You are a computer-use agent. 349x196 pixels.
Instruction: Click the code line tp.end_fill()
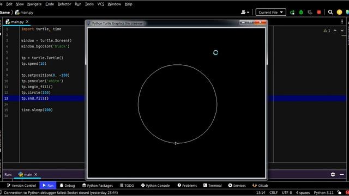pos(35,98)
